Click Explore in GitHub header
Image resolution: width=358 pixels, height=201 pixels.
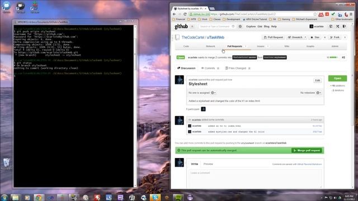pyautogui.click(x=251, y=26)
